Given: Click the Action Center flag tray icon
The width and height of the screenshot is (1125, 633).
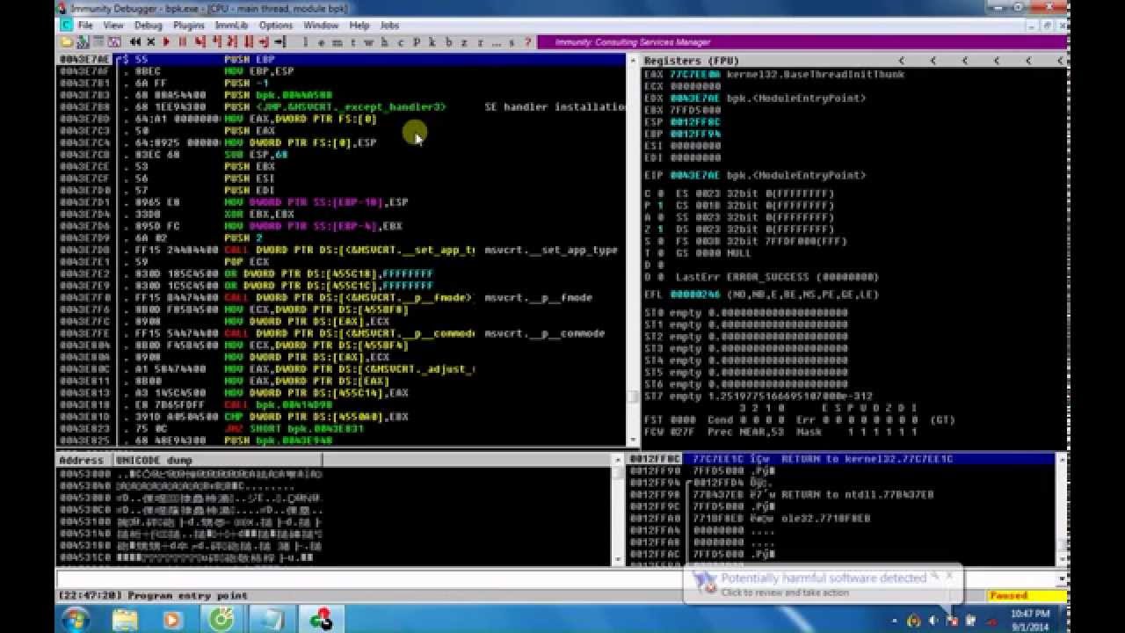Looking at the screenshot, I should tap(951, 620).
